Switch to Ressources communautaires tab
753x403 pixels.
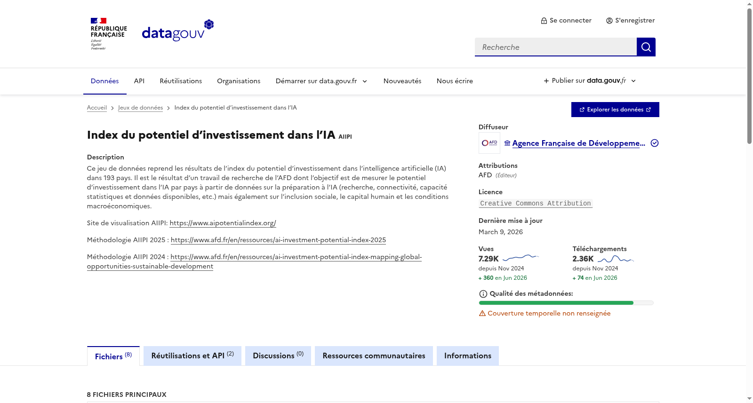374,356
